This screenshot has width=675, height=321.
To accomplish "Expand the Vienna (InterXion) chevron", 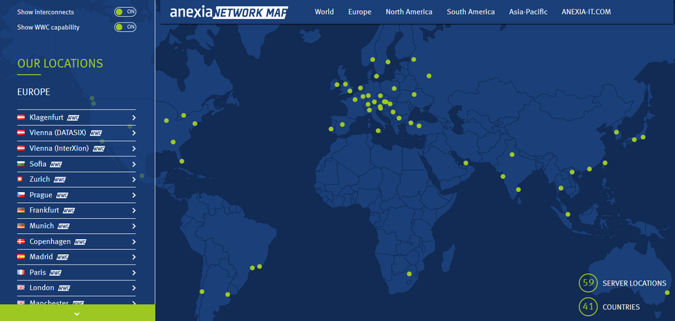I will pos(134,149).
